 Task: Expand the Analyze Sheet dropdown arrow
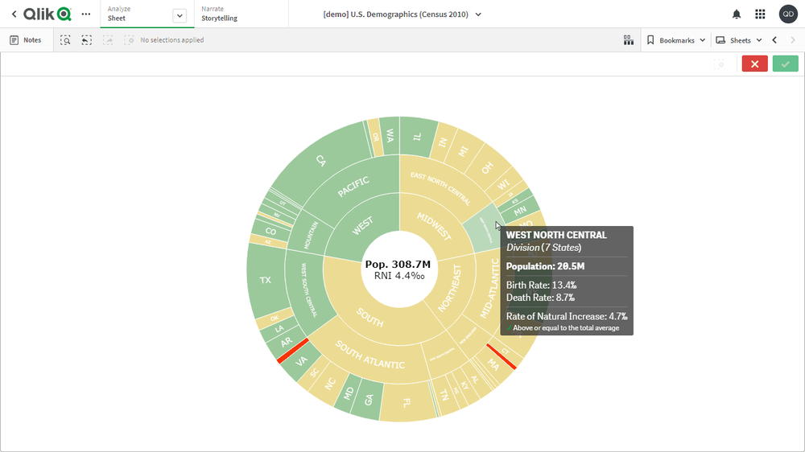(x=180, y=14)
